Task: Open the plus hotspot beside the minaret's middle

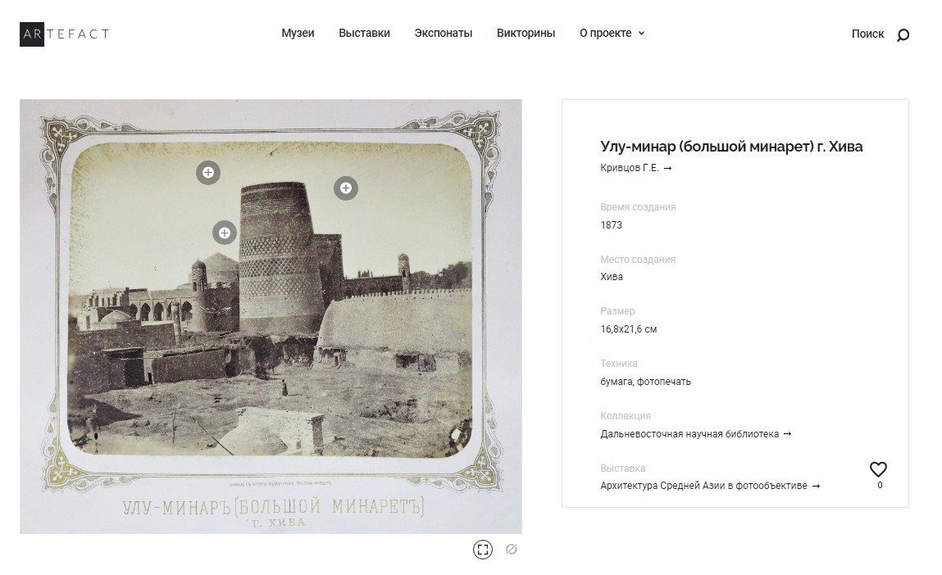Action: 225,233
